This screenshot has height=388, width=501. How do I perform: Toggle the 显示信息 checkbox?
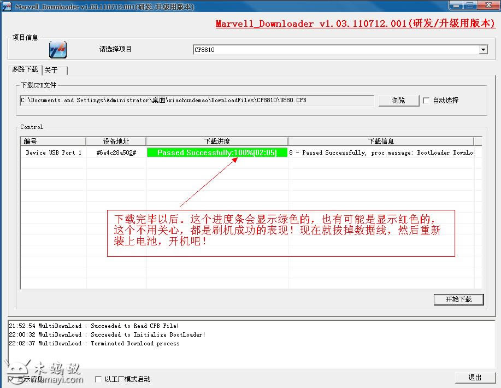click(11, 379)
